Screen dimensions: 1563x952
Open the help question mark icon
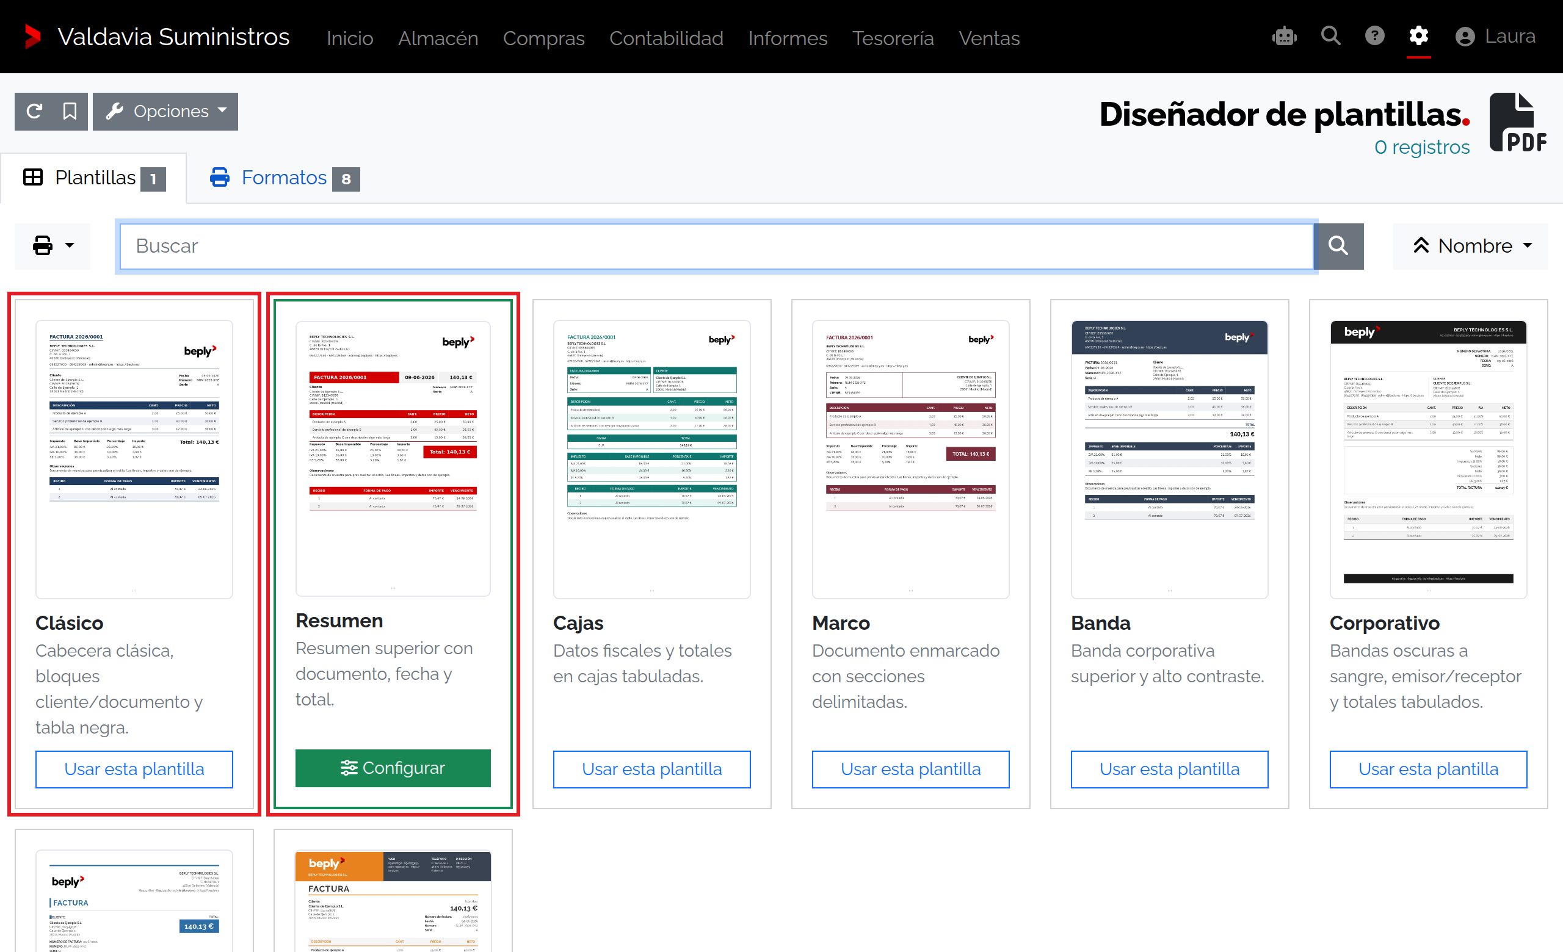pyautogui.click(x=1374, y=36)
